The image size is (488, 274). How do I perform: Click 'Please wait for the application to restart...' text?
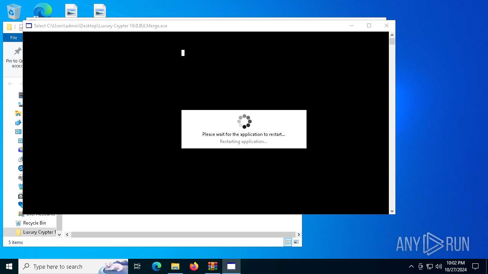coord(244,134)
